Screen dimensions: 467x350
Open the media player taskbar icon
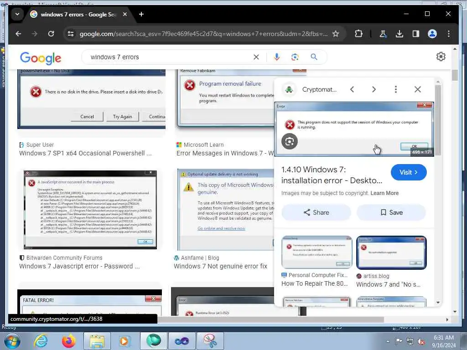point(125,341)
